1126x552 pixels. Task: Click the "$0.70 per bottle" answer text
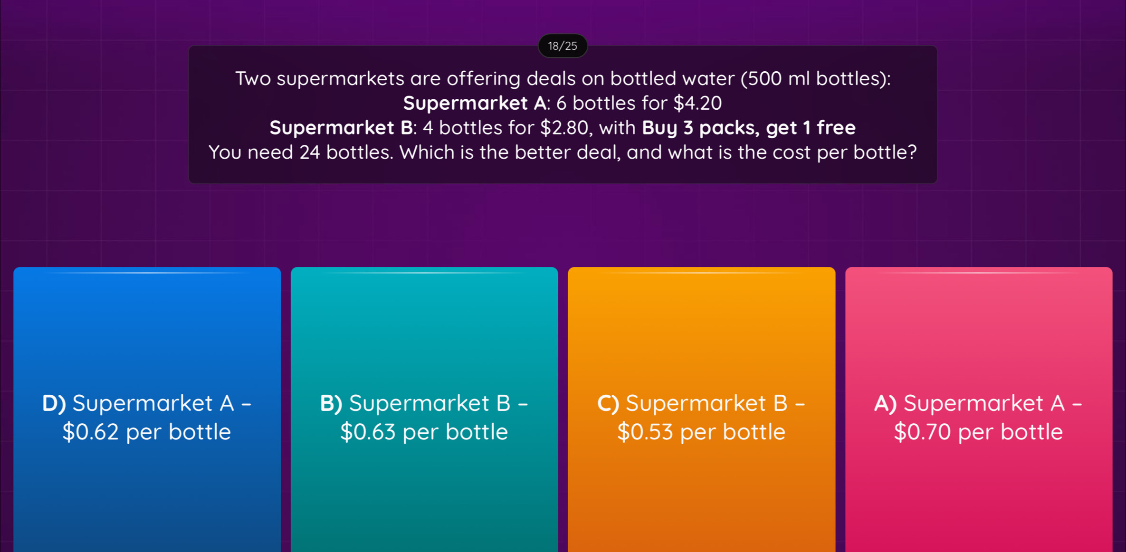pyautogui.click(x=978, y=432)
